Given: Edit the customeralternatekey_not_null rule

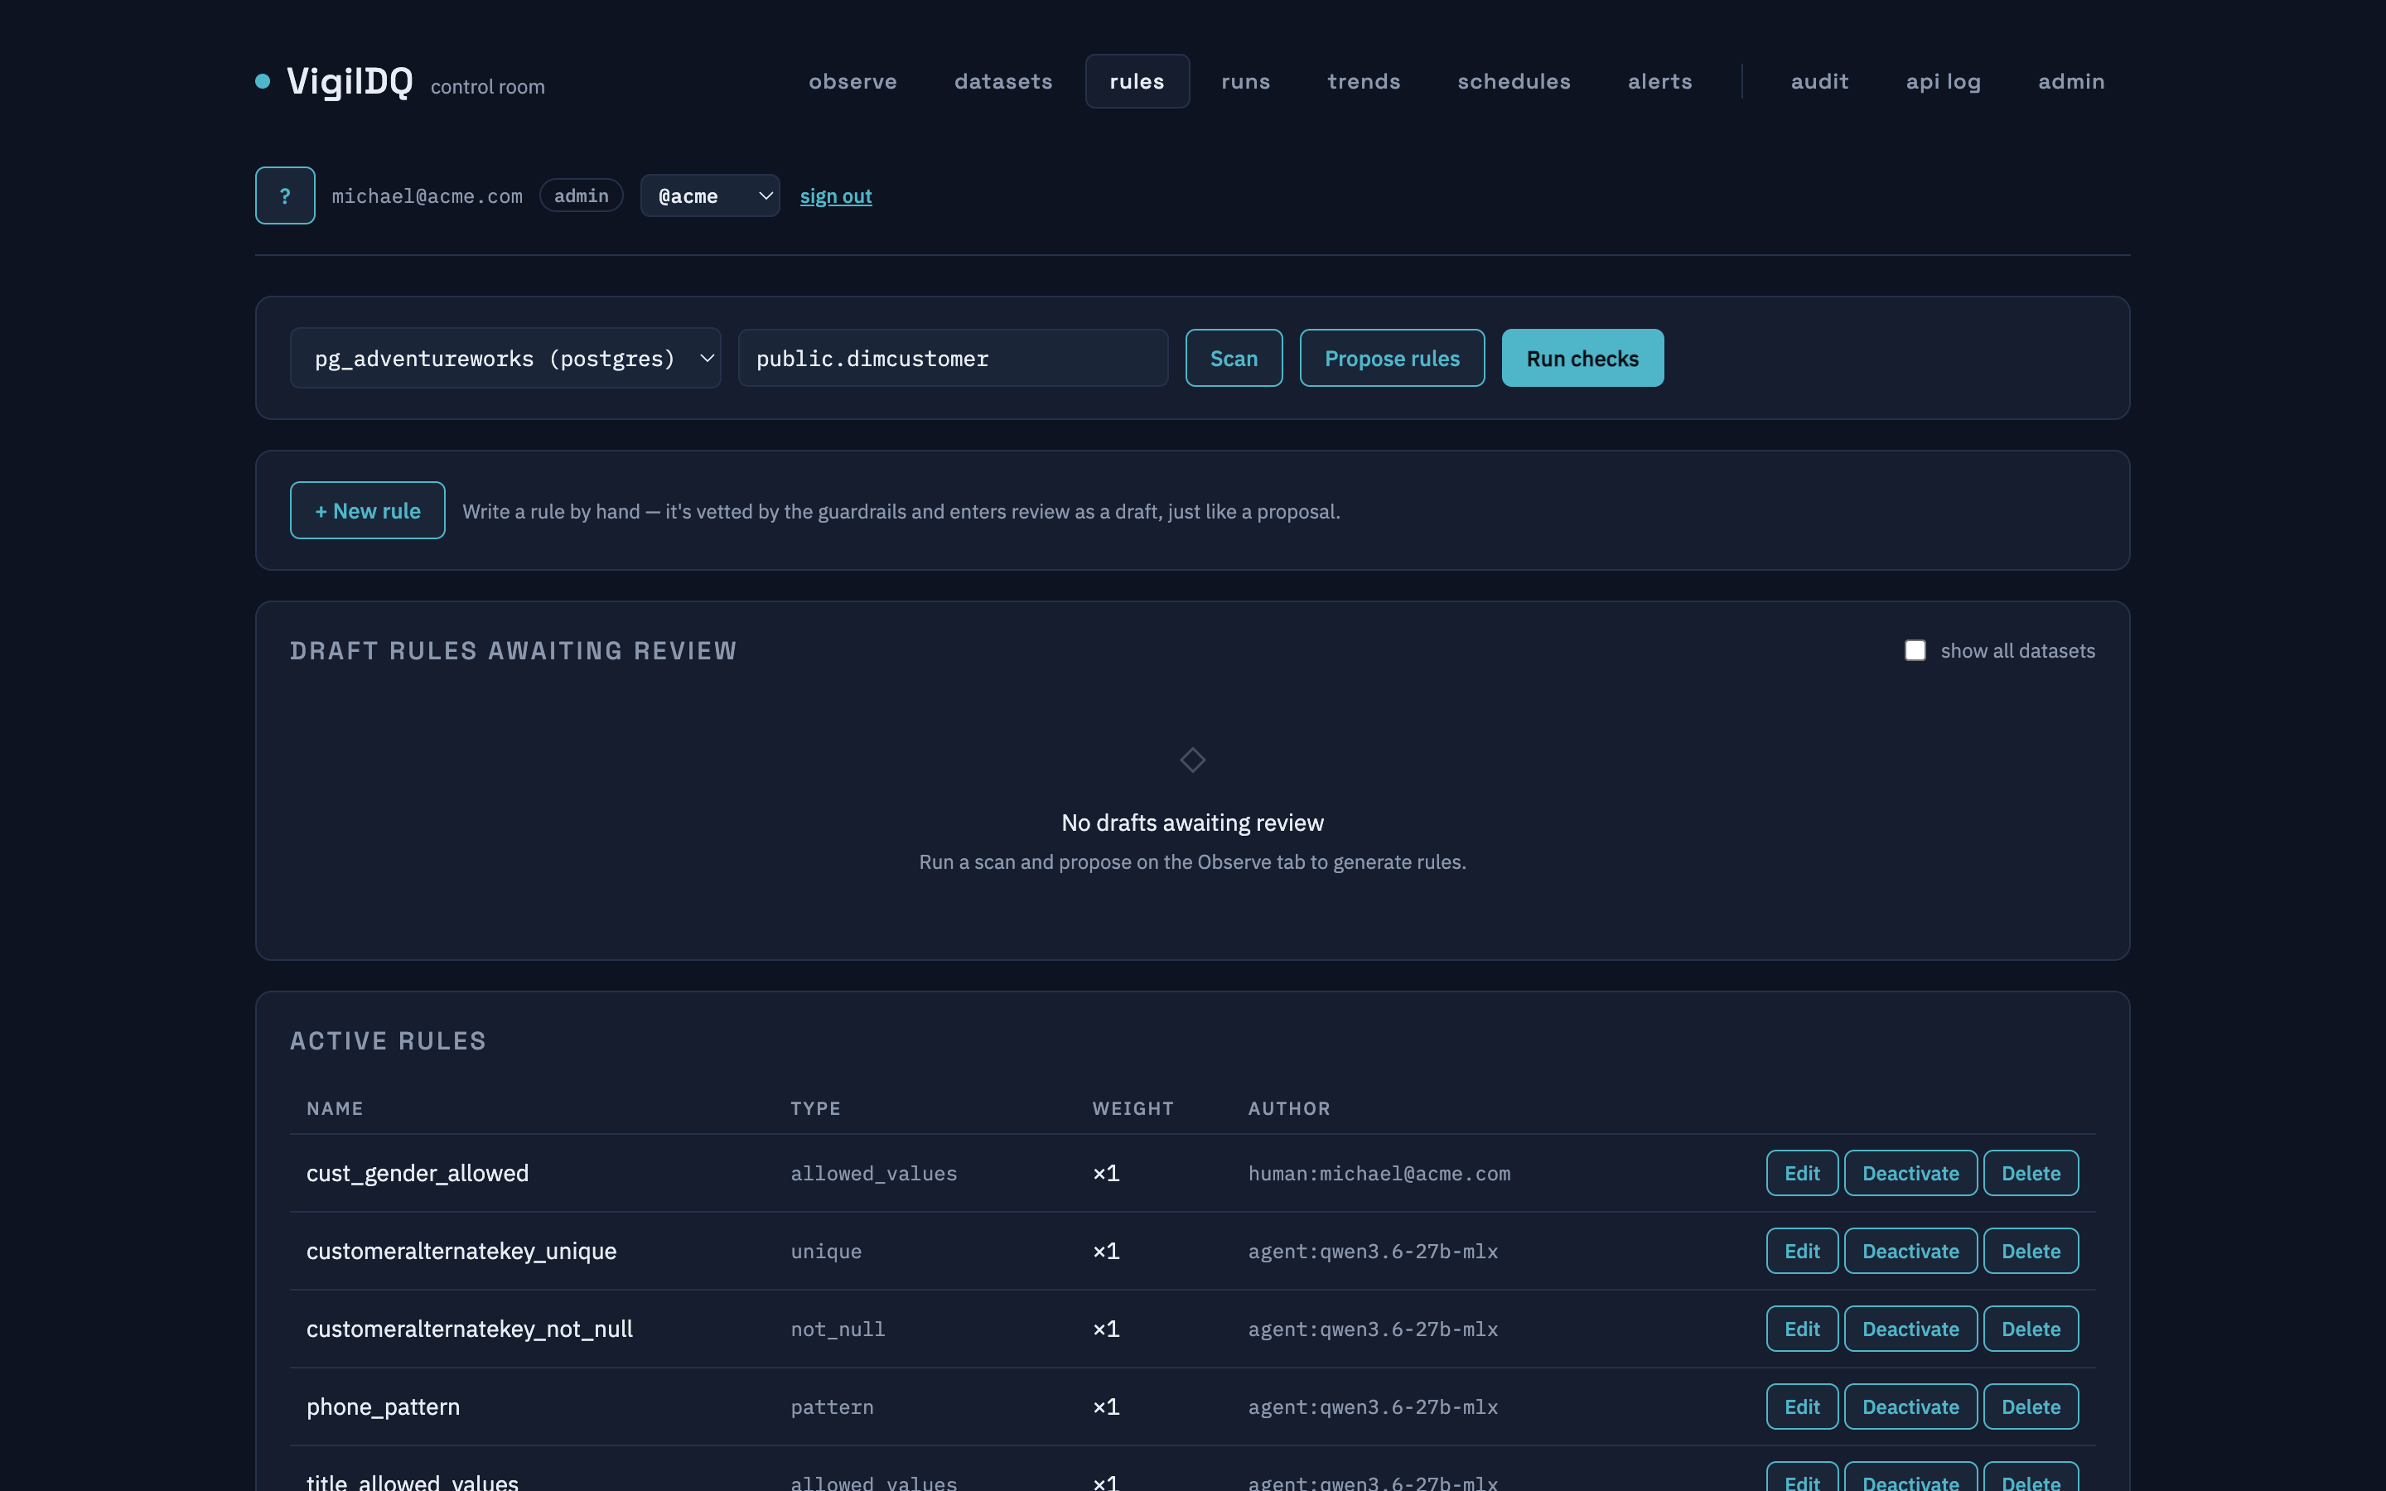Looking at the screenshot, I should click(x=1801, y=1329).
